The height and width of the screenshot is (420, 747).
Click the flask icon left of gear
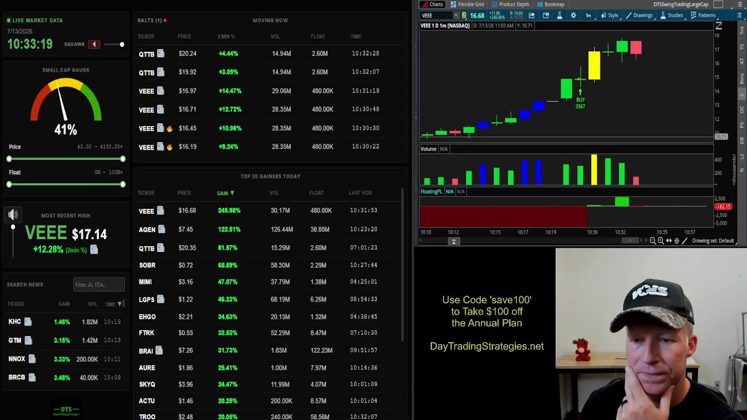(x=559, y=15)
